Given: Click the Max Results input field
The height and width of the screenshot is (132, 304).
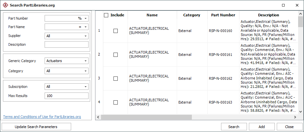Looking at the screenshot, I should pos(67,96).
